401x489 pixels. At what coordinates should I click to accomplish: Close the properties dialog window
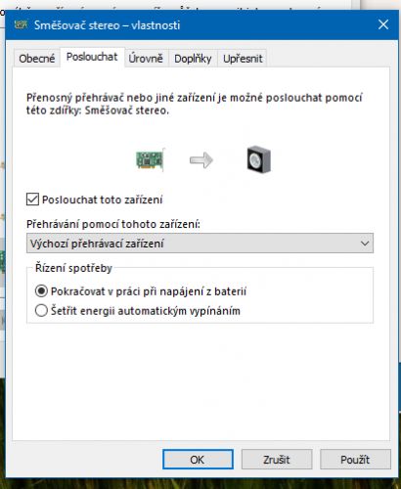pos(383,24)
